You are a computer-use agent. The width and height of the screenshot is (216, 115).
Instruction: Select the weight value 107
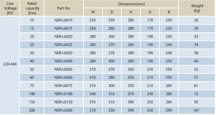click(196, 110)
